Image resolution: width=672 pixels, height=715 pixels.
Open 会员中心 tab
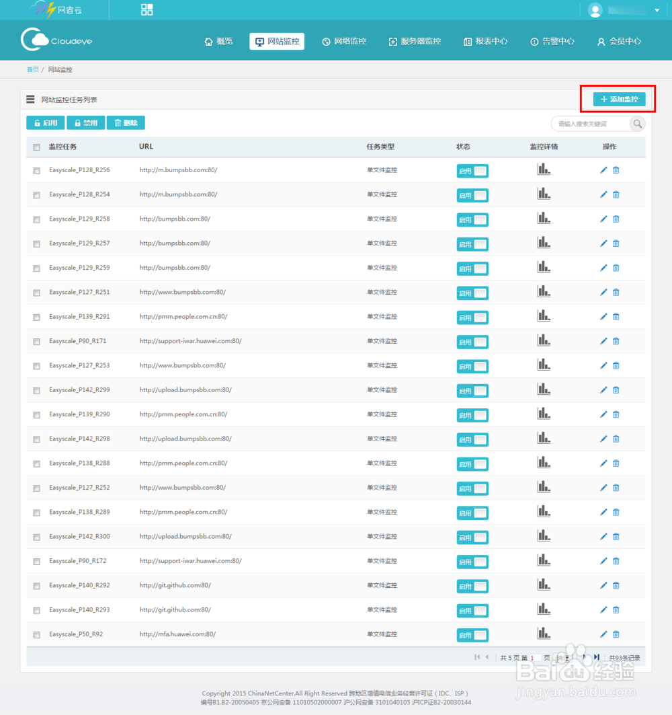[x=619, y=42]
